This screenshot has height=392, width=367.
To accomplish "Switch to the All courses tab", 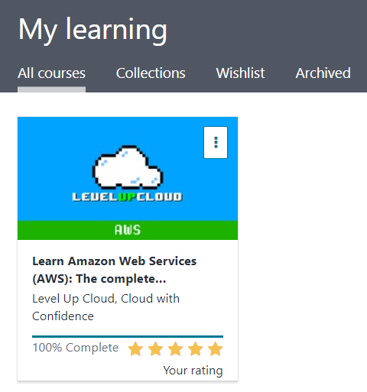I will [x=51, y=73].
